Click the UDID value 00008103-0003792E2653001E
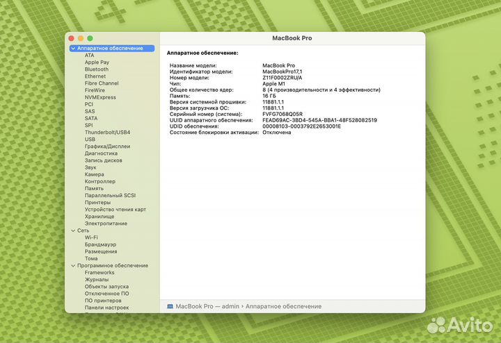Viewport: 501px width, 343px height. (x=301, y=126)
